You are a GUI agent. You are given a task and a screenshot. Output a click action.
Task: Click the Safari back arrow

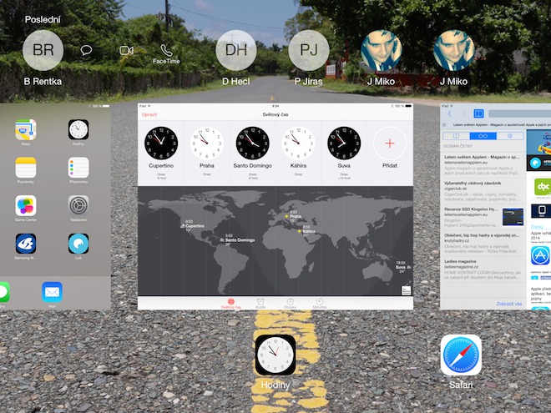pyautogui.click(x=449, y=113)
